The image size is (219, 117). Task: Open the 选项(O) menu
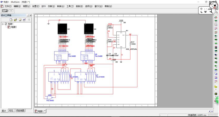click(x=89, y=6)
